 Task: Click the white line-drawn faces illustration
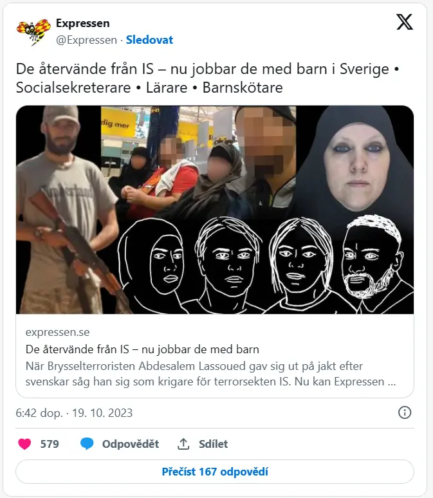265,264
